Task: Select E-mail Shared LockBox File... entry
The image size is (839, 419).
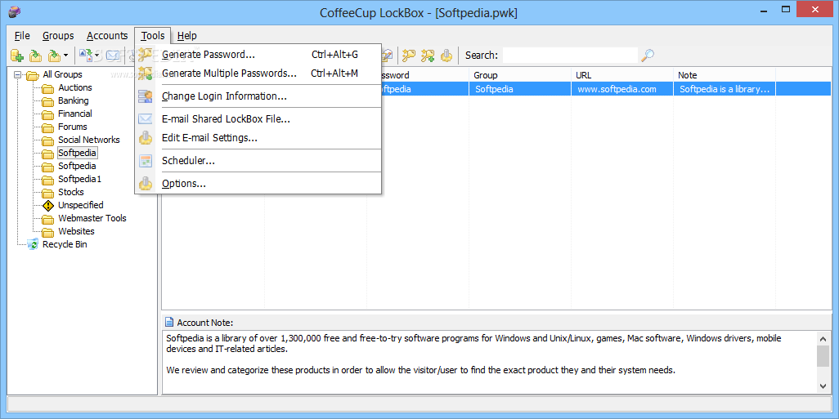Action: coord(258,119)
